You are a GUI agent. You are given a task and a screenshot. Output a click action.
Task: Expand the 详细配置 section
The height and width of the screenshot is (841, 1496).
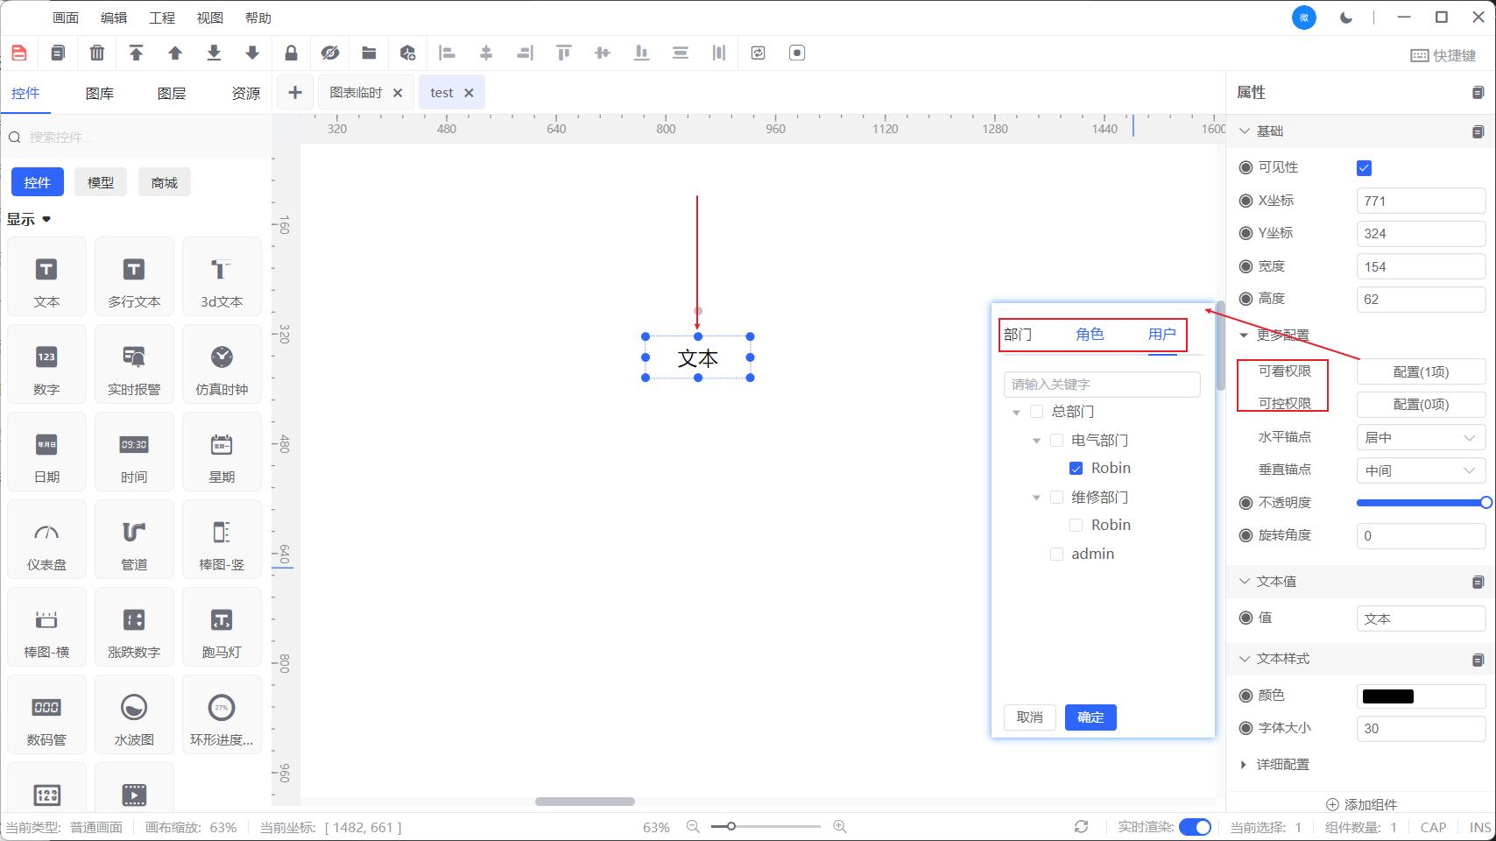coord(1244,765)
